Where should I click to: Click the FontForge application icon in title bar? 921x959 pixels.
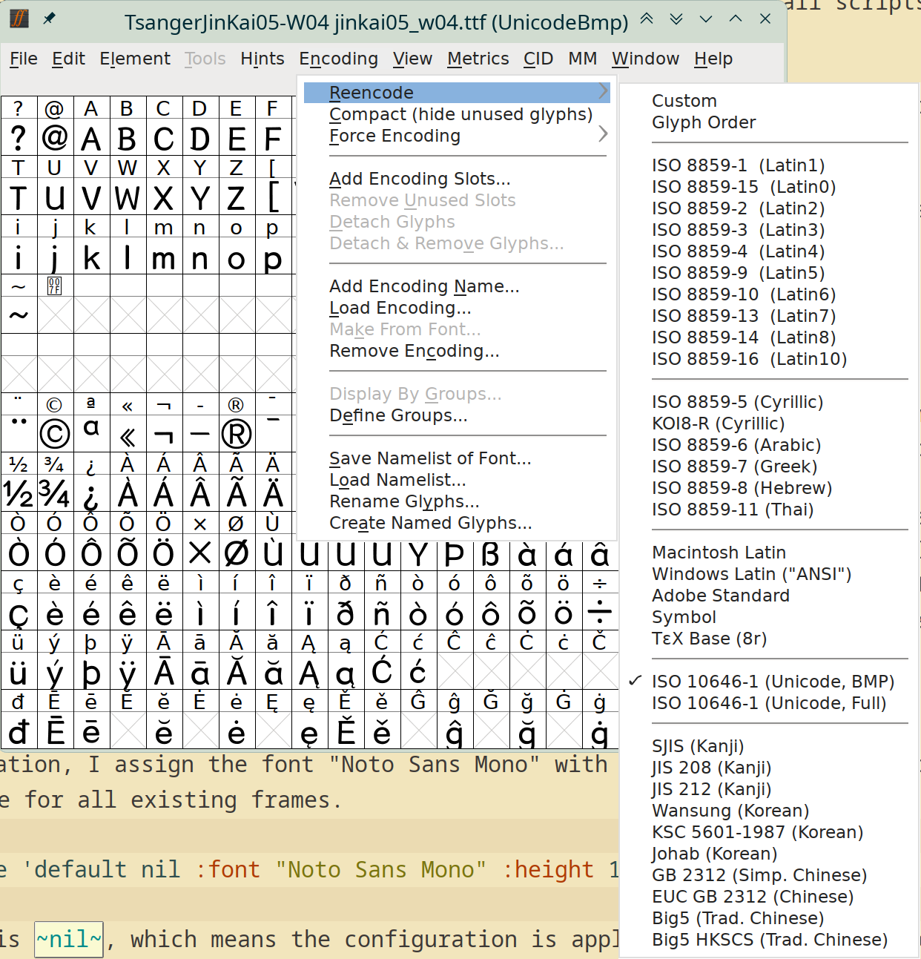tap(19, 19)
